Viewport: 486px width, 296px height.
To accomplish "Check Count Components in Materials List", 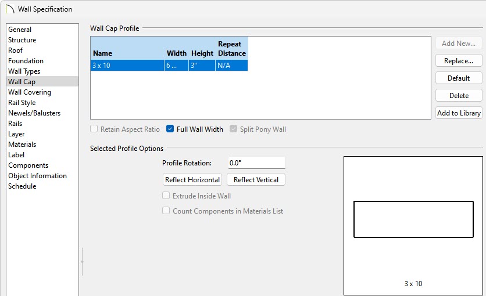I will (x=166, y=211).
